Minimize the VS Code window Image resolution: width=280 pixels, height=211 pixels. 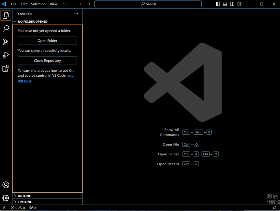[x=249, y=4]
